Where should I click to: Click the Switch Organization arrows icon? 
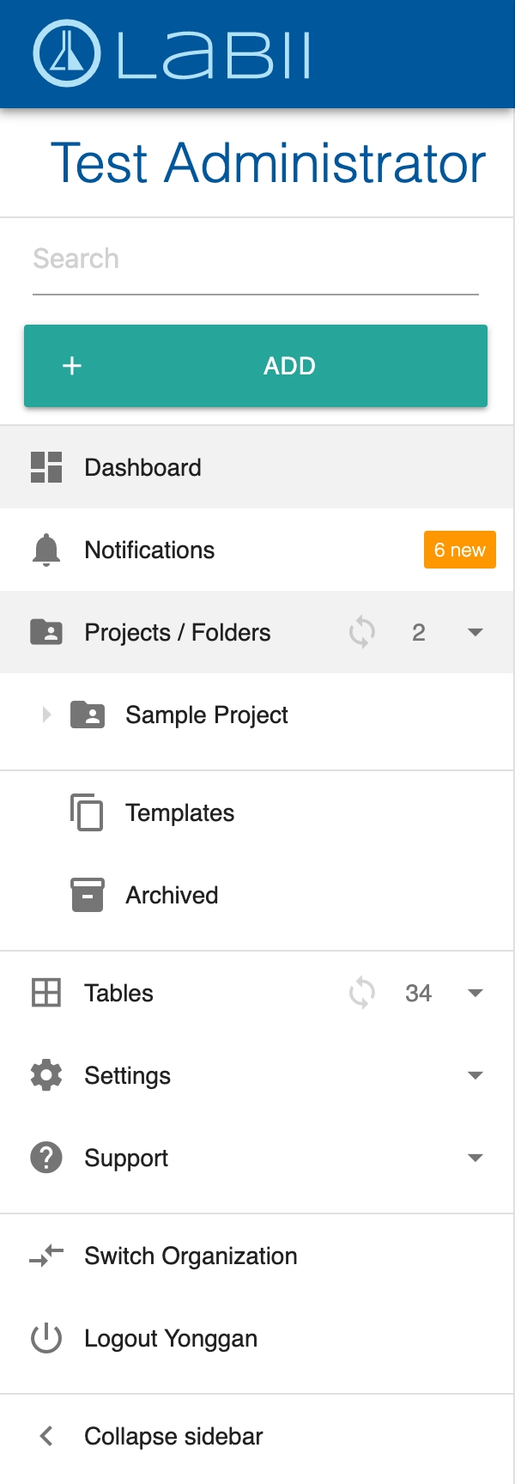[x=46, y=1256]
